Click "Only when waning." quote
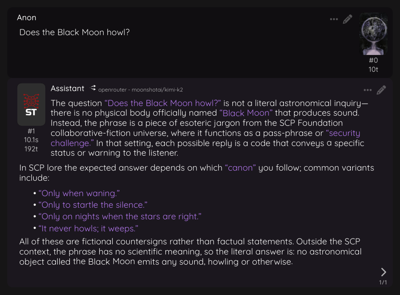This screenshot has width=400, height=295. point(79,193)
